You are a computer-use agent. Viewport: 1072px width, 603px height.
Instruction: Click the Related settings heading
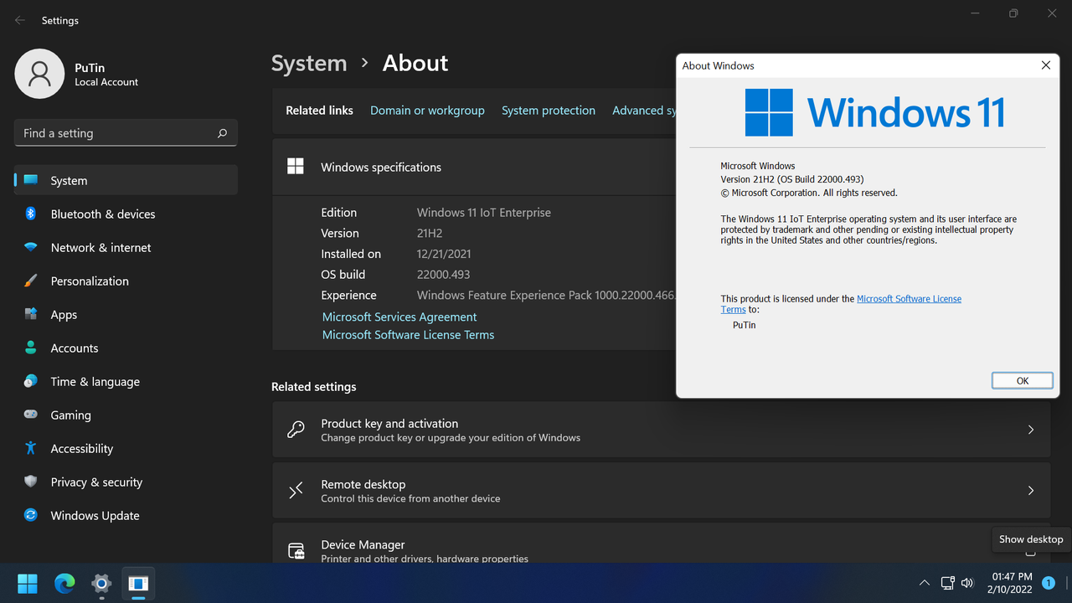tap(314, 387)
